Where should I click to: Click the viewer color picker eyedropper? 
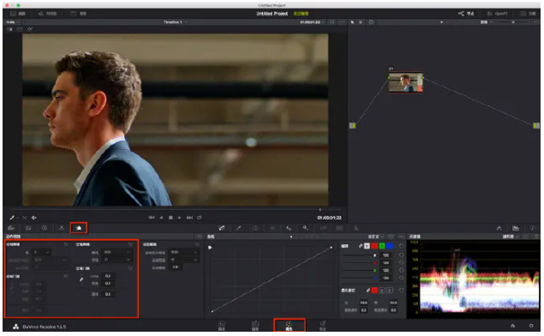tap(12, 218)
